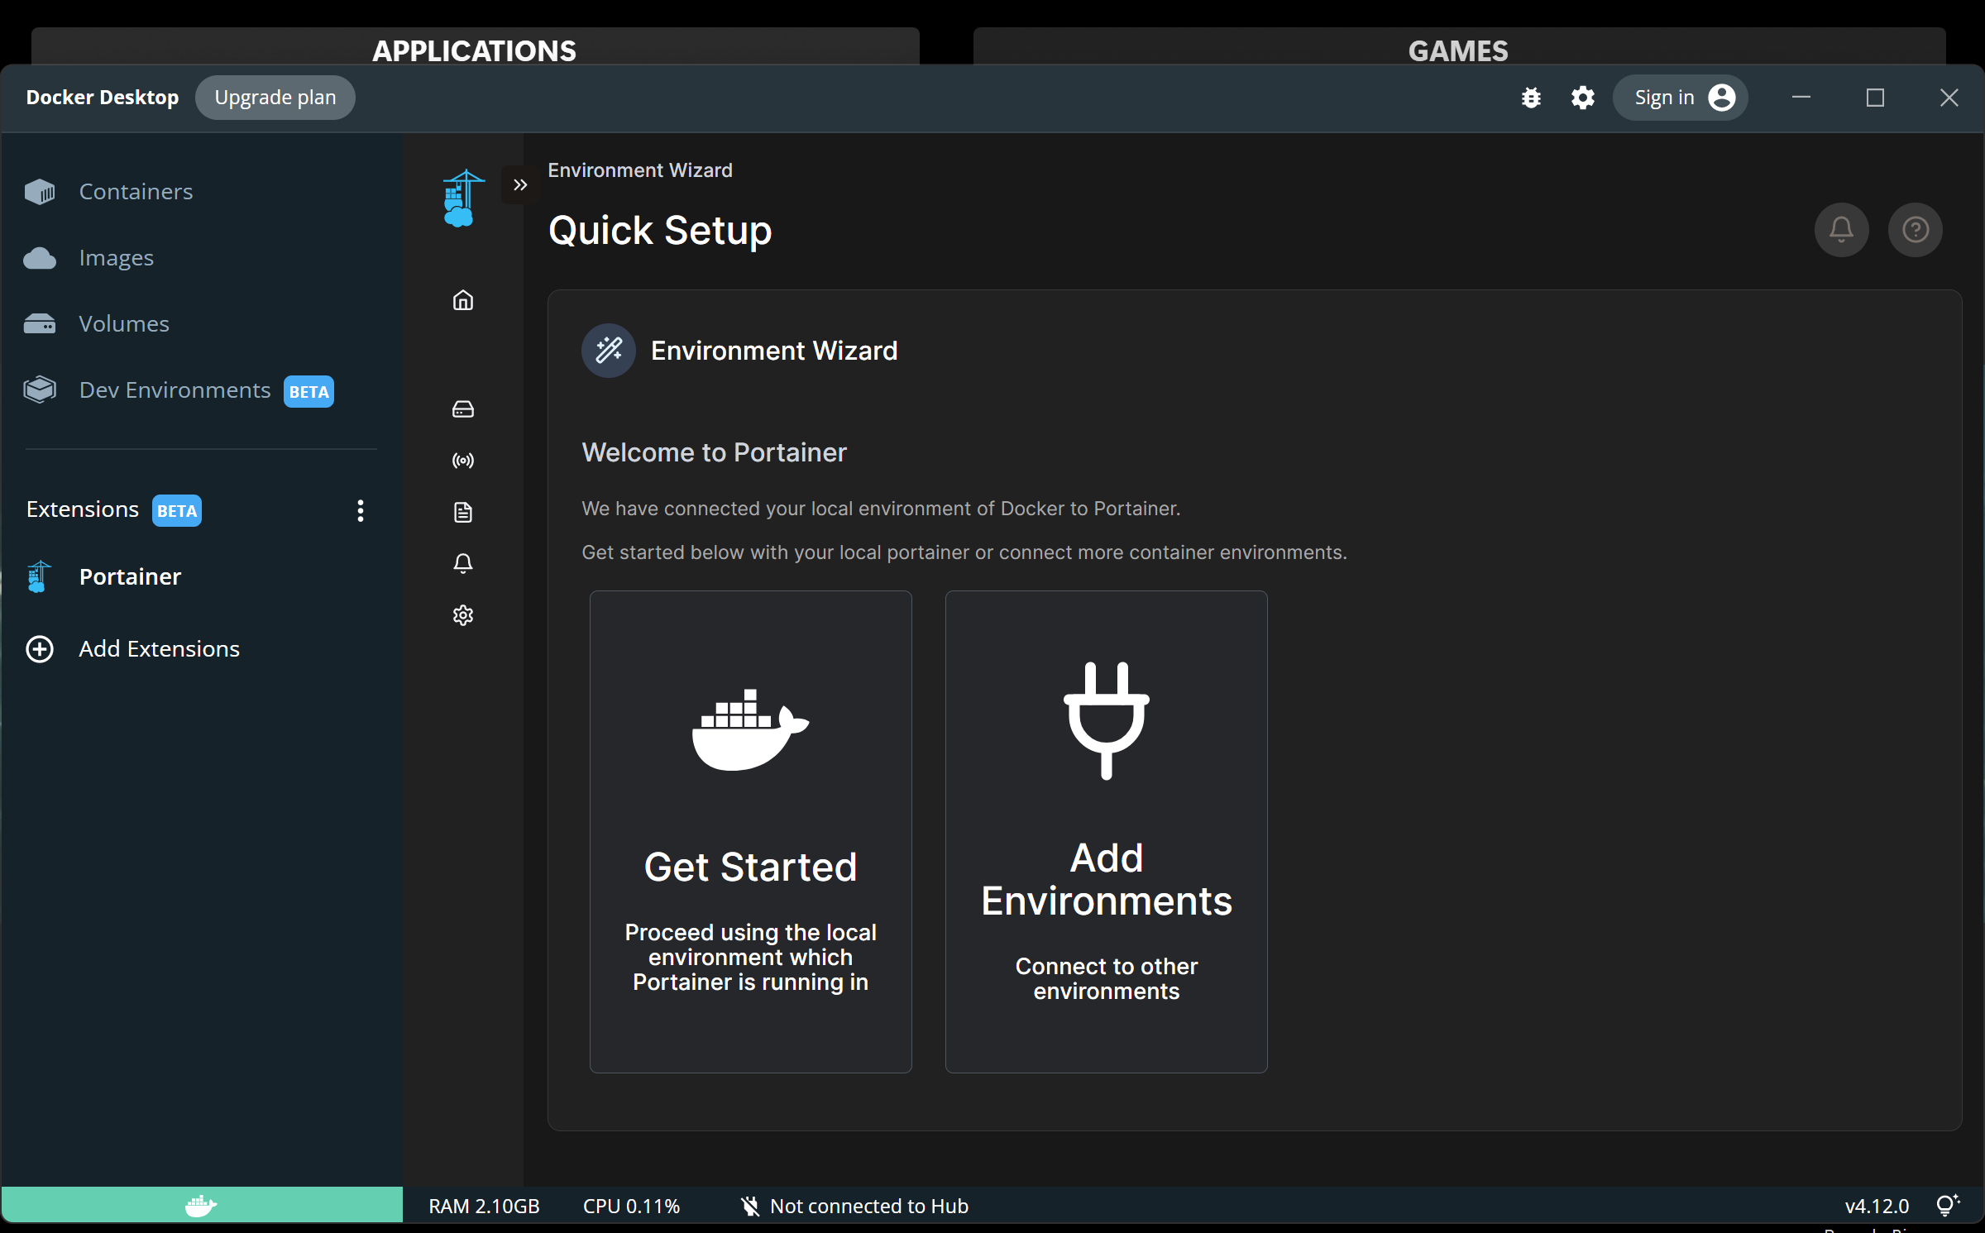1985x1233 pixels.
Task: Click the Upgrade plan button
Action: [x=275, y=98]
